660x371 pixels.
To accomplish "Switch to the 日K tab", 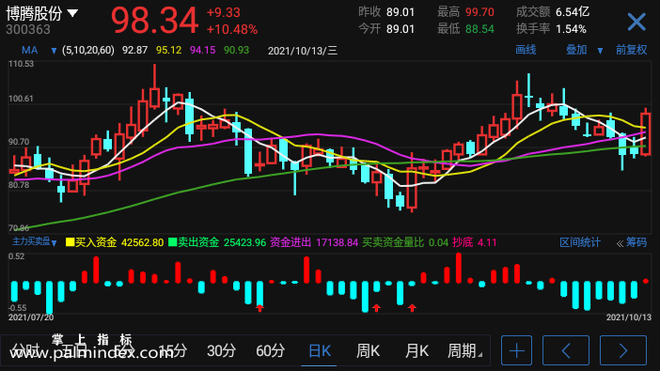I will click(319, 350).
